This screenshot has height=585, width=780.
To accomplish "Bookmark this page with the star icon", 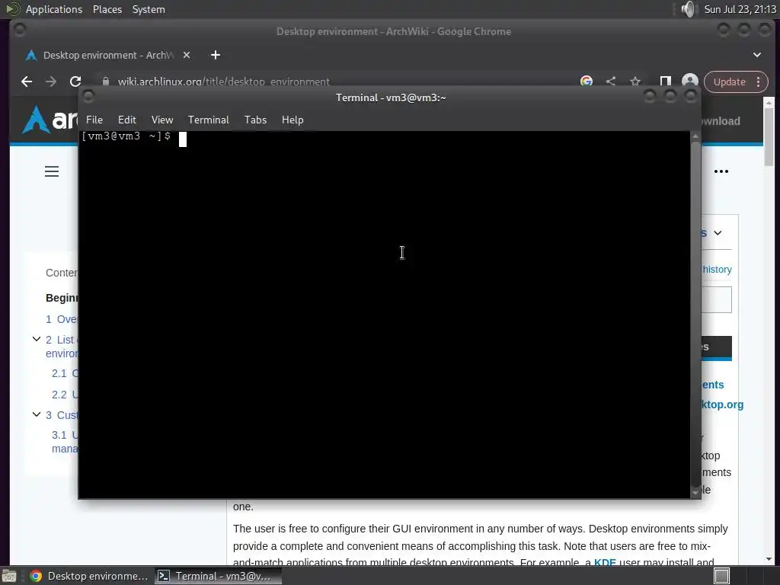I will point(635,81).
